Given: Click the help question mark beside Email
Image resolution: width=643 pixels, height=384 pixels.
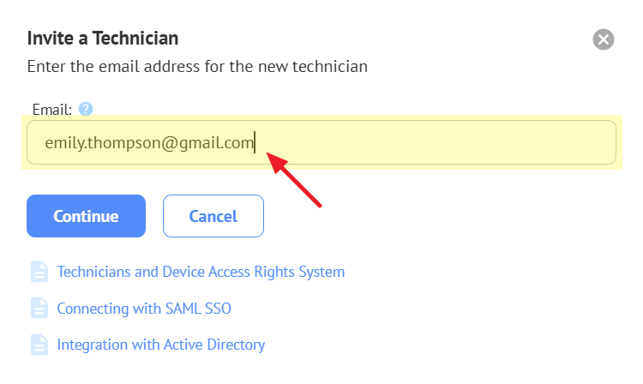Looking at the screenshot, I should click(x=86, y=109).
